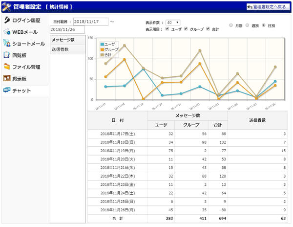Click the ユーザ data point on 18/11/19

point(143,69)
